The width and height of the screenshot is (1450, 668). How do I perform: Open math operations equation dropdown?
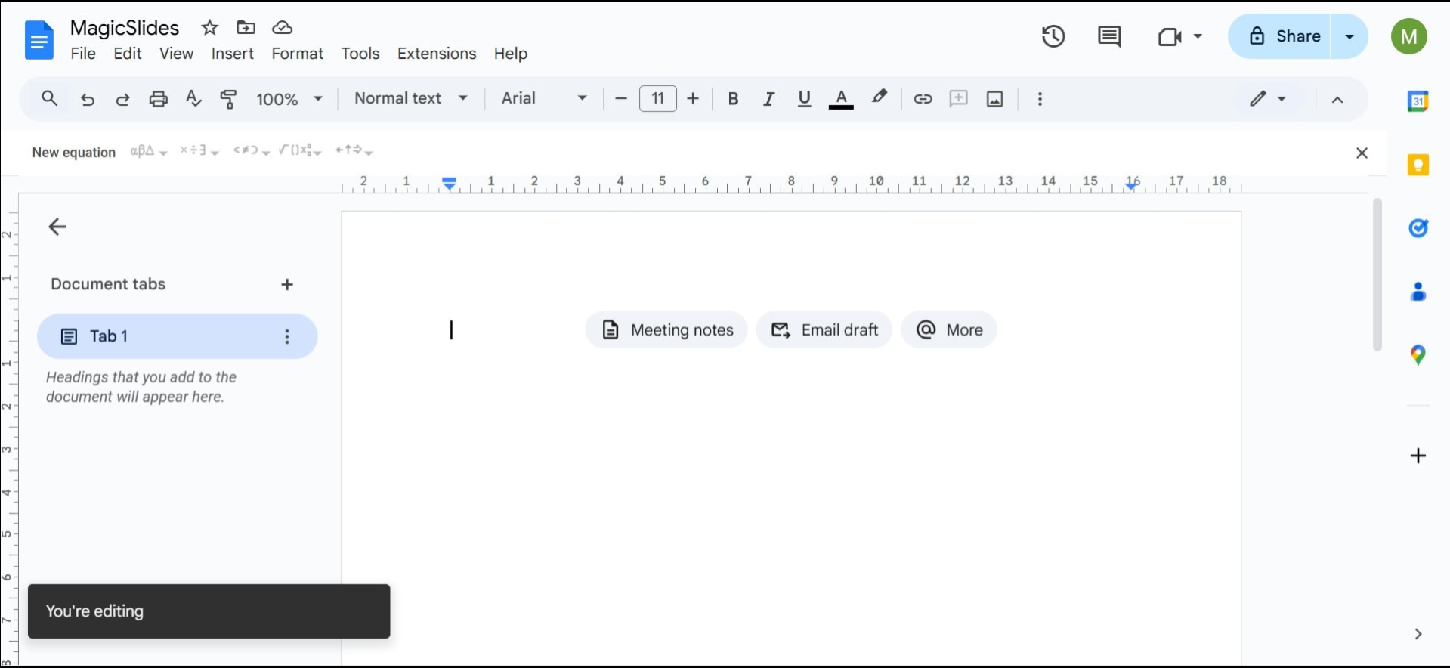300,151
